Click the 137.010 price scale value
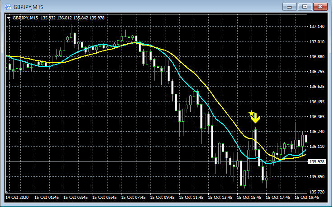This screenshot has width=333, height=207. click(317, 42)
